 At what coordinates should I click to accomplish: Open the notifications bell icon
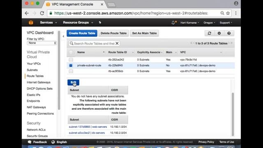[x=173, y=23]
